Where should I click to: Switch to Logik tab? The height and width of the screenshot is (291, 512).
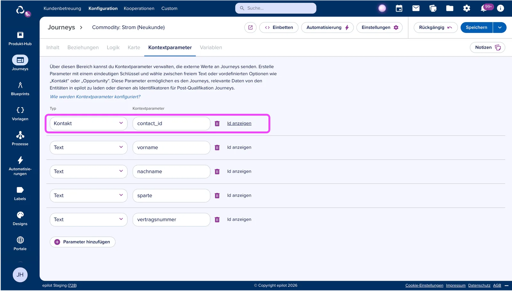pos(113,47)
